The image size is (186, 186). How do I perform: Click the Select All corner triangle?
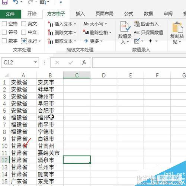(x=6, y=75)
